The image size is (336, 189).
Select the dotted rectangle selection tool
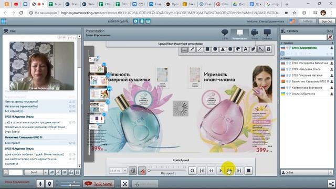pyautogui.click(x=184, y=49)
